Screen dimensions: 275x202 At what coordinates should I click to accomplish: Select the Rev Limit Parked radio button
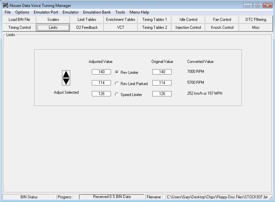(117, 83)
